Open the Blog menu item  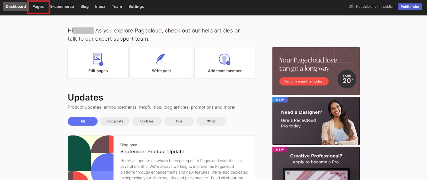pos(84,6)
